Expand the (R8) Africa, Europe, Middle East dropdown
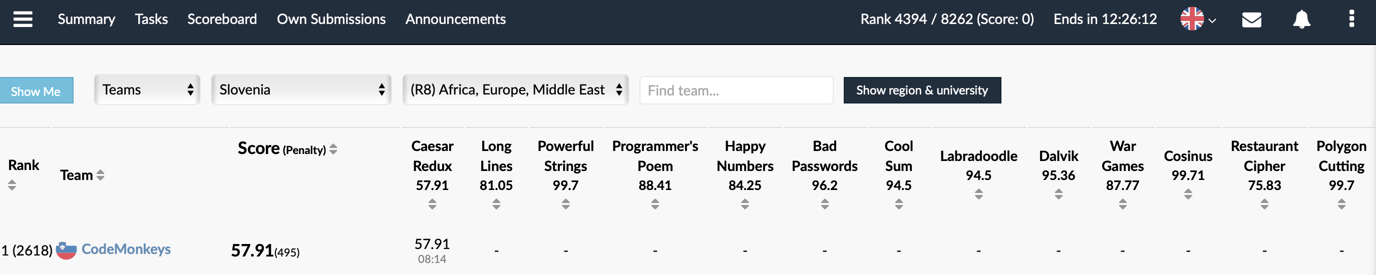This screenshot has width=1376, height=275. (x=515, y=89)
